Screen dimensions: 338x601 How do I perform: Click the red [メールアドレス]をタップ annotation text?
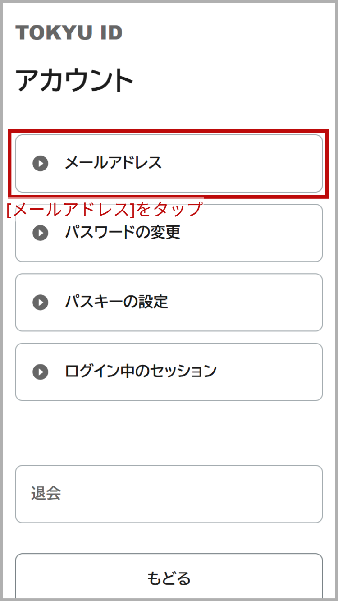coord(105,209)
